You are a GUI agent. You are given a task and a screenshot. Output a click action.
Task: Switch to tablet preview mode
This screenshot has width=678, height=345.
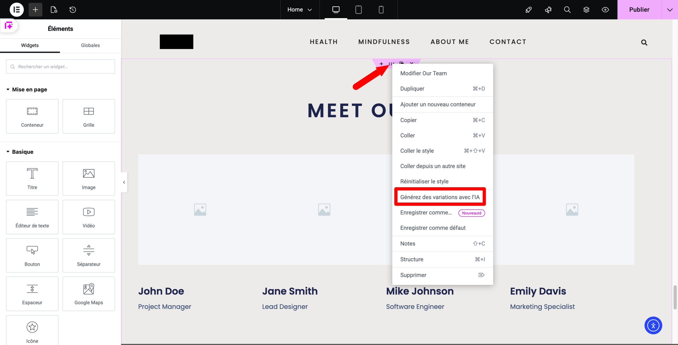coord(358,10)
